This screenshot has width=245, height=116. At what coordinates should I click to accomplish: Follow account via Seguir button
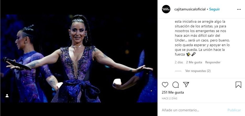214,9
